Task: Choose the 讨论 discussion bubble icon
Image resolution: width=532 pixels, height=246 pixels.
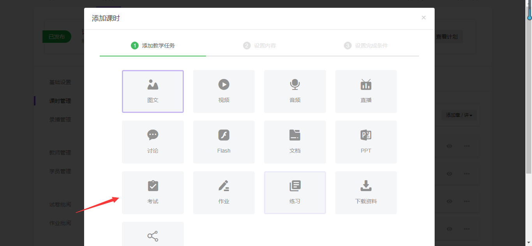Action: point(153,135)
